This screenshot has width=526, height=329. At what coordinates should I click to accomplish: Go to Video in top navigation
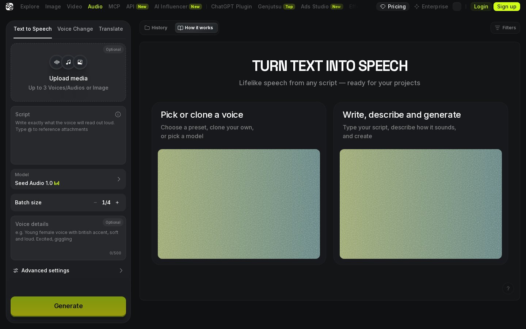point(75,7)
